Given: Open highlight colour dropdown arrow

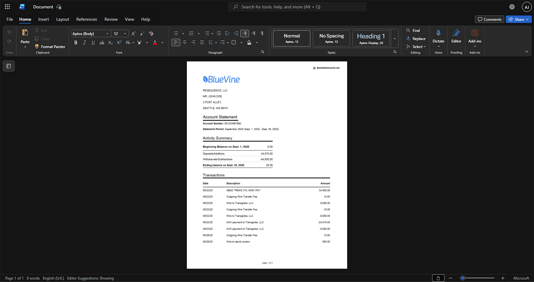Looking at the screenshot, I should 147,43.
